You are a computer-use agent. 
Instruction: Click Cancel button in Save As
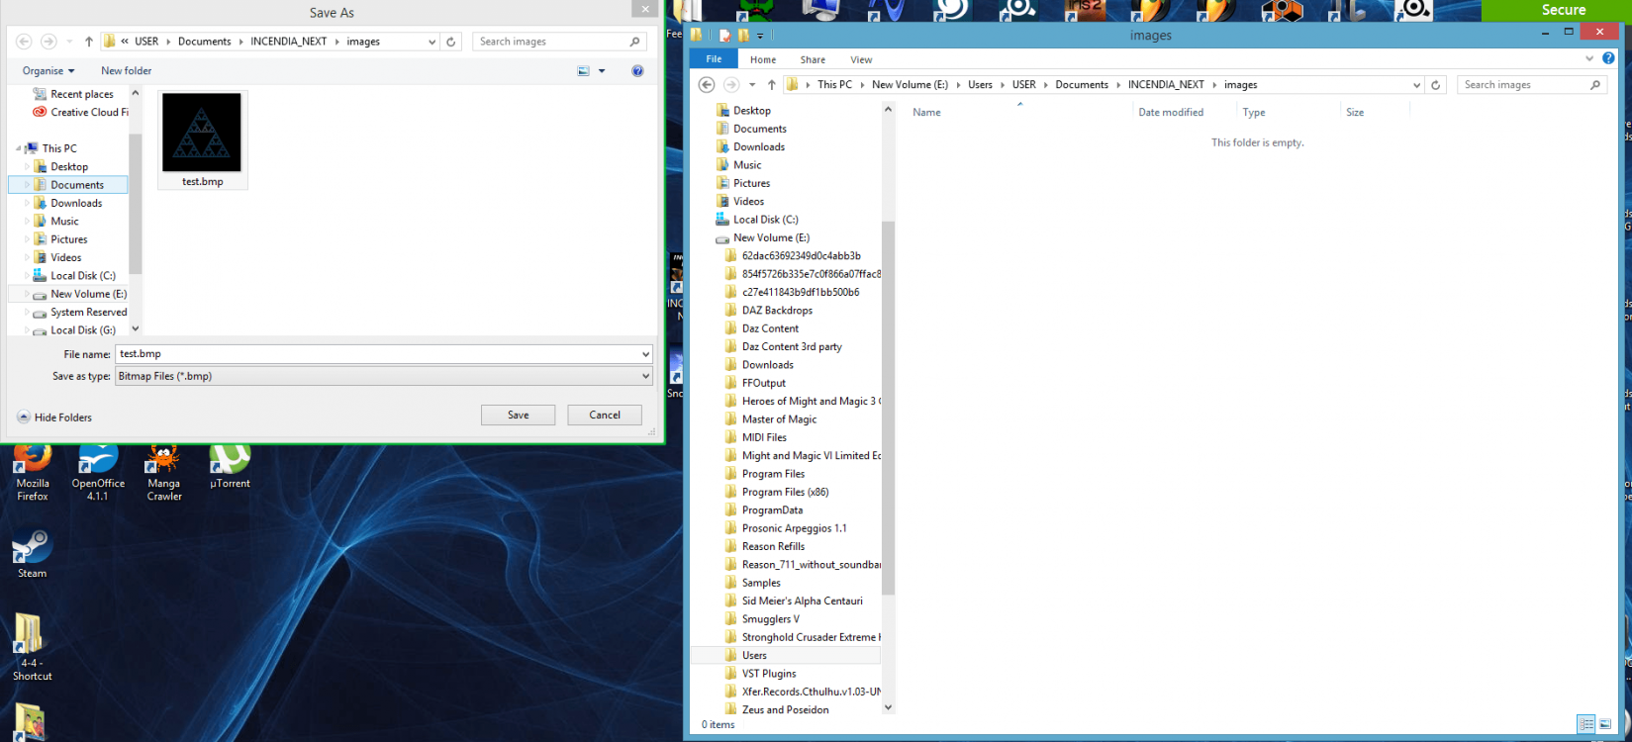[x=605, y=416]
